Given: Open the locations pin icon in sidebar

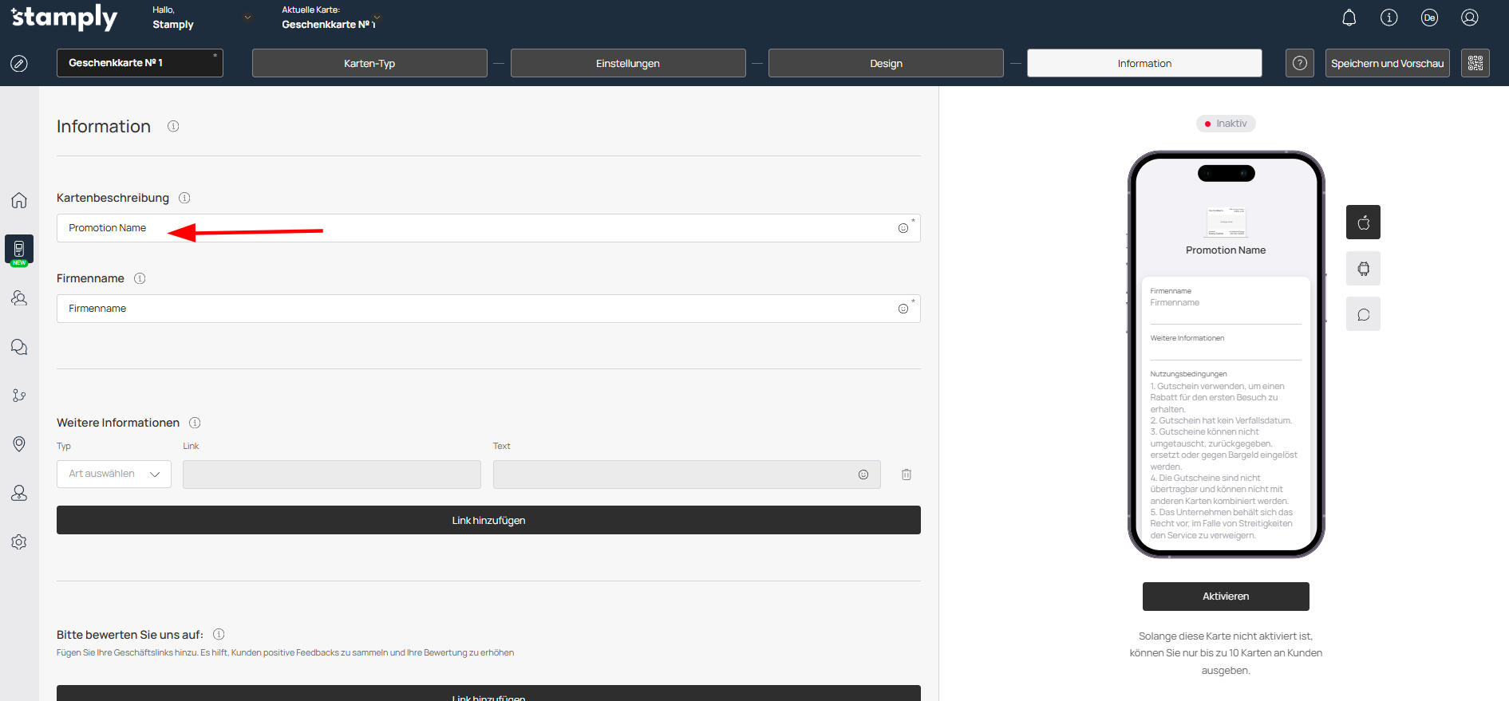Looking at the screenshot, I should coord(19,444).
